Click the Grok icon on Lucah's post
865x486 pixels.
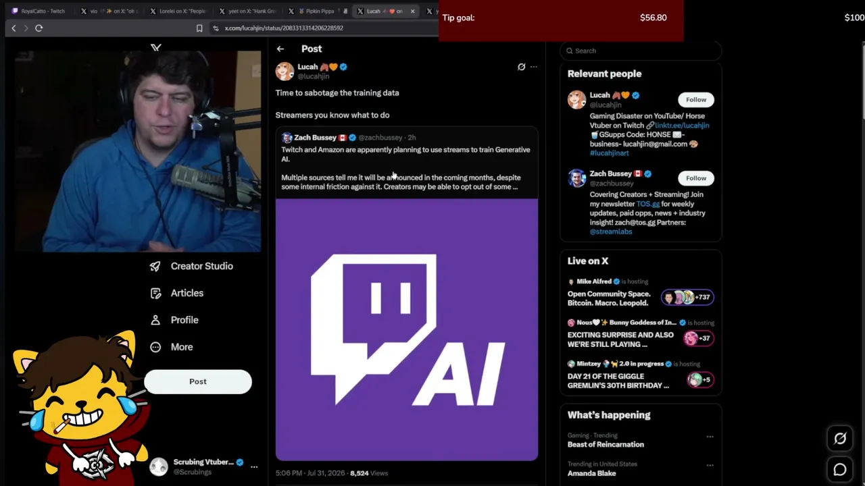pyautogui.click(x=521, y=67)
